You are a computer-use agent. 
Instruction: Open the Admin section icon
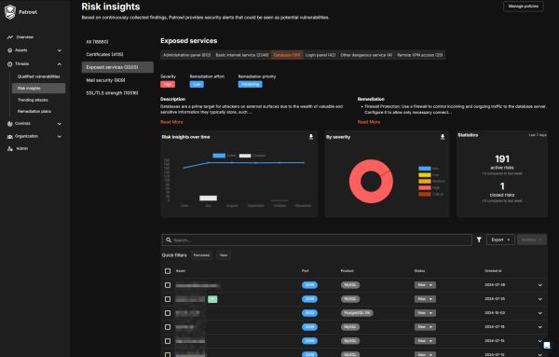10,149
